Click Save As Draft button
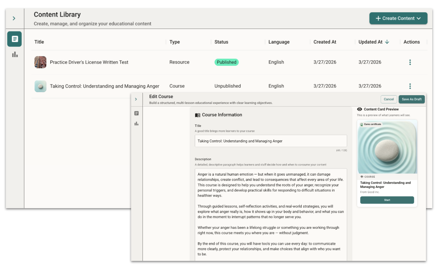The image size is (441, 272). click(x=411, y=99)
